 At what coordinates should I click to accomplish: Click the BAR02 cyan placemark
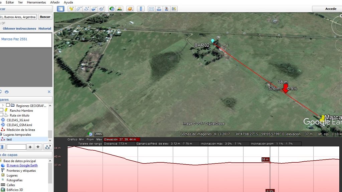coord(212,41)
